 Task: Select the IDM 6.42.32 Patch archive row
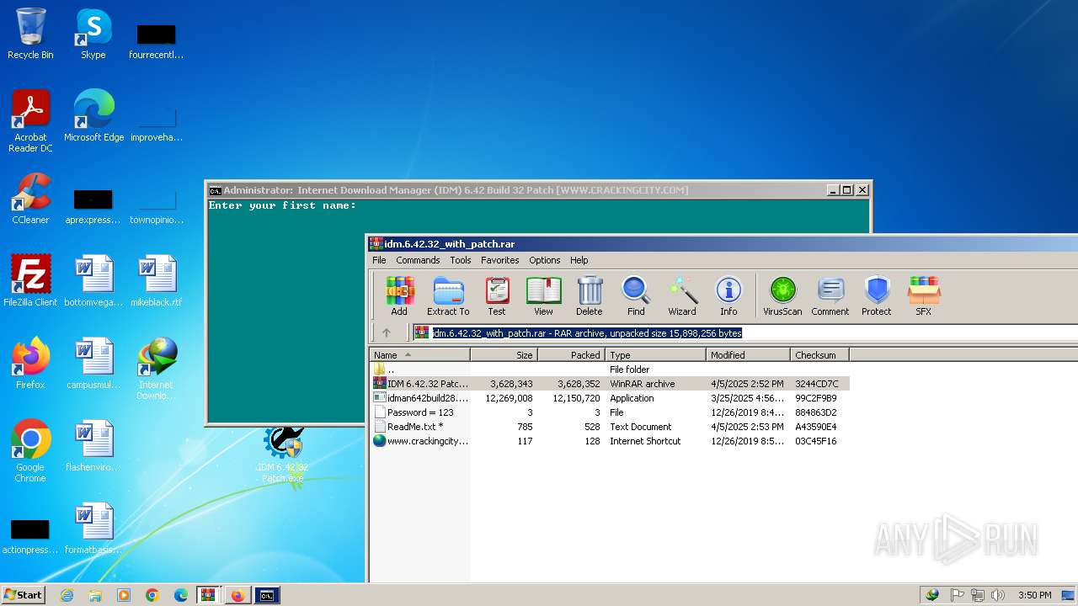pyautogui.click(x=610, y=384)
